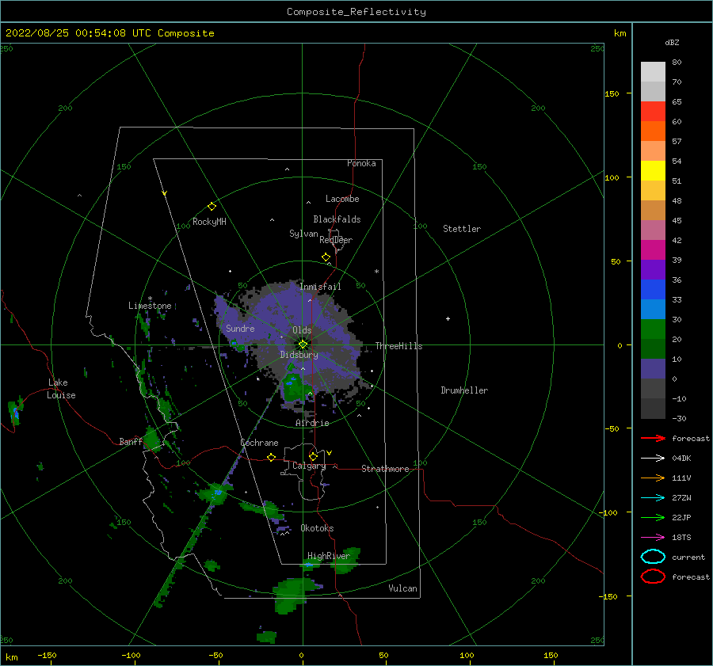Click the ThreeHills label

(398, 346)
